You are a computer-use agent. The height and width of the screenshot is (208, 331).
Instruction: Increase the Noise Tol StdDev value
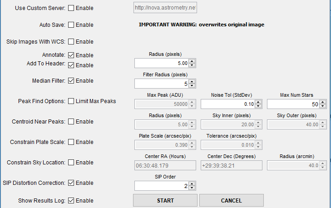click(x=258, y=102)
